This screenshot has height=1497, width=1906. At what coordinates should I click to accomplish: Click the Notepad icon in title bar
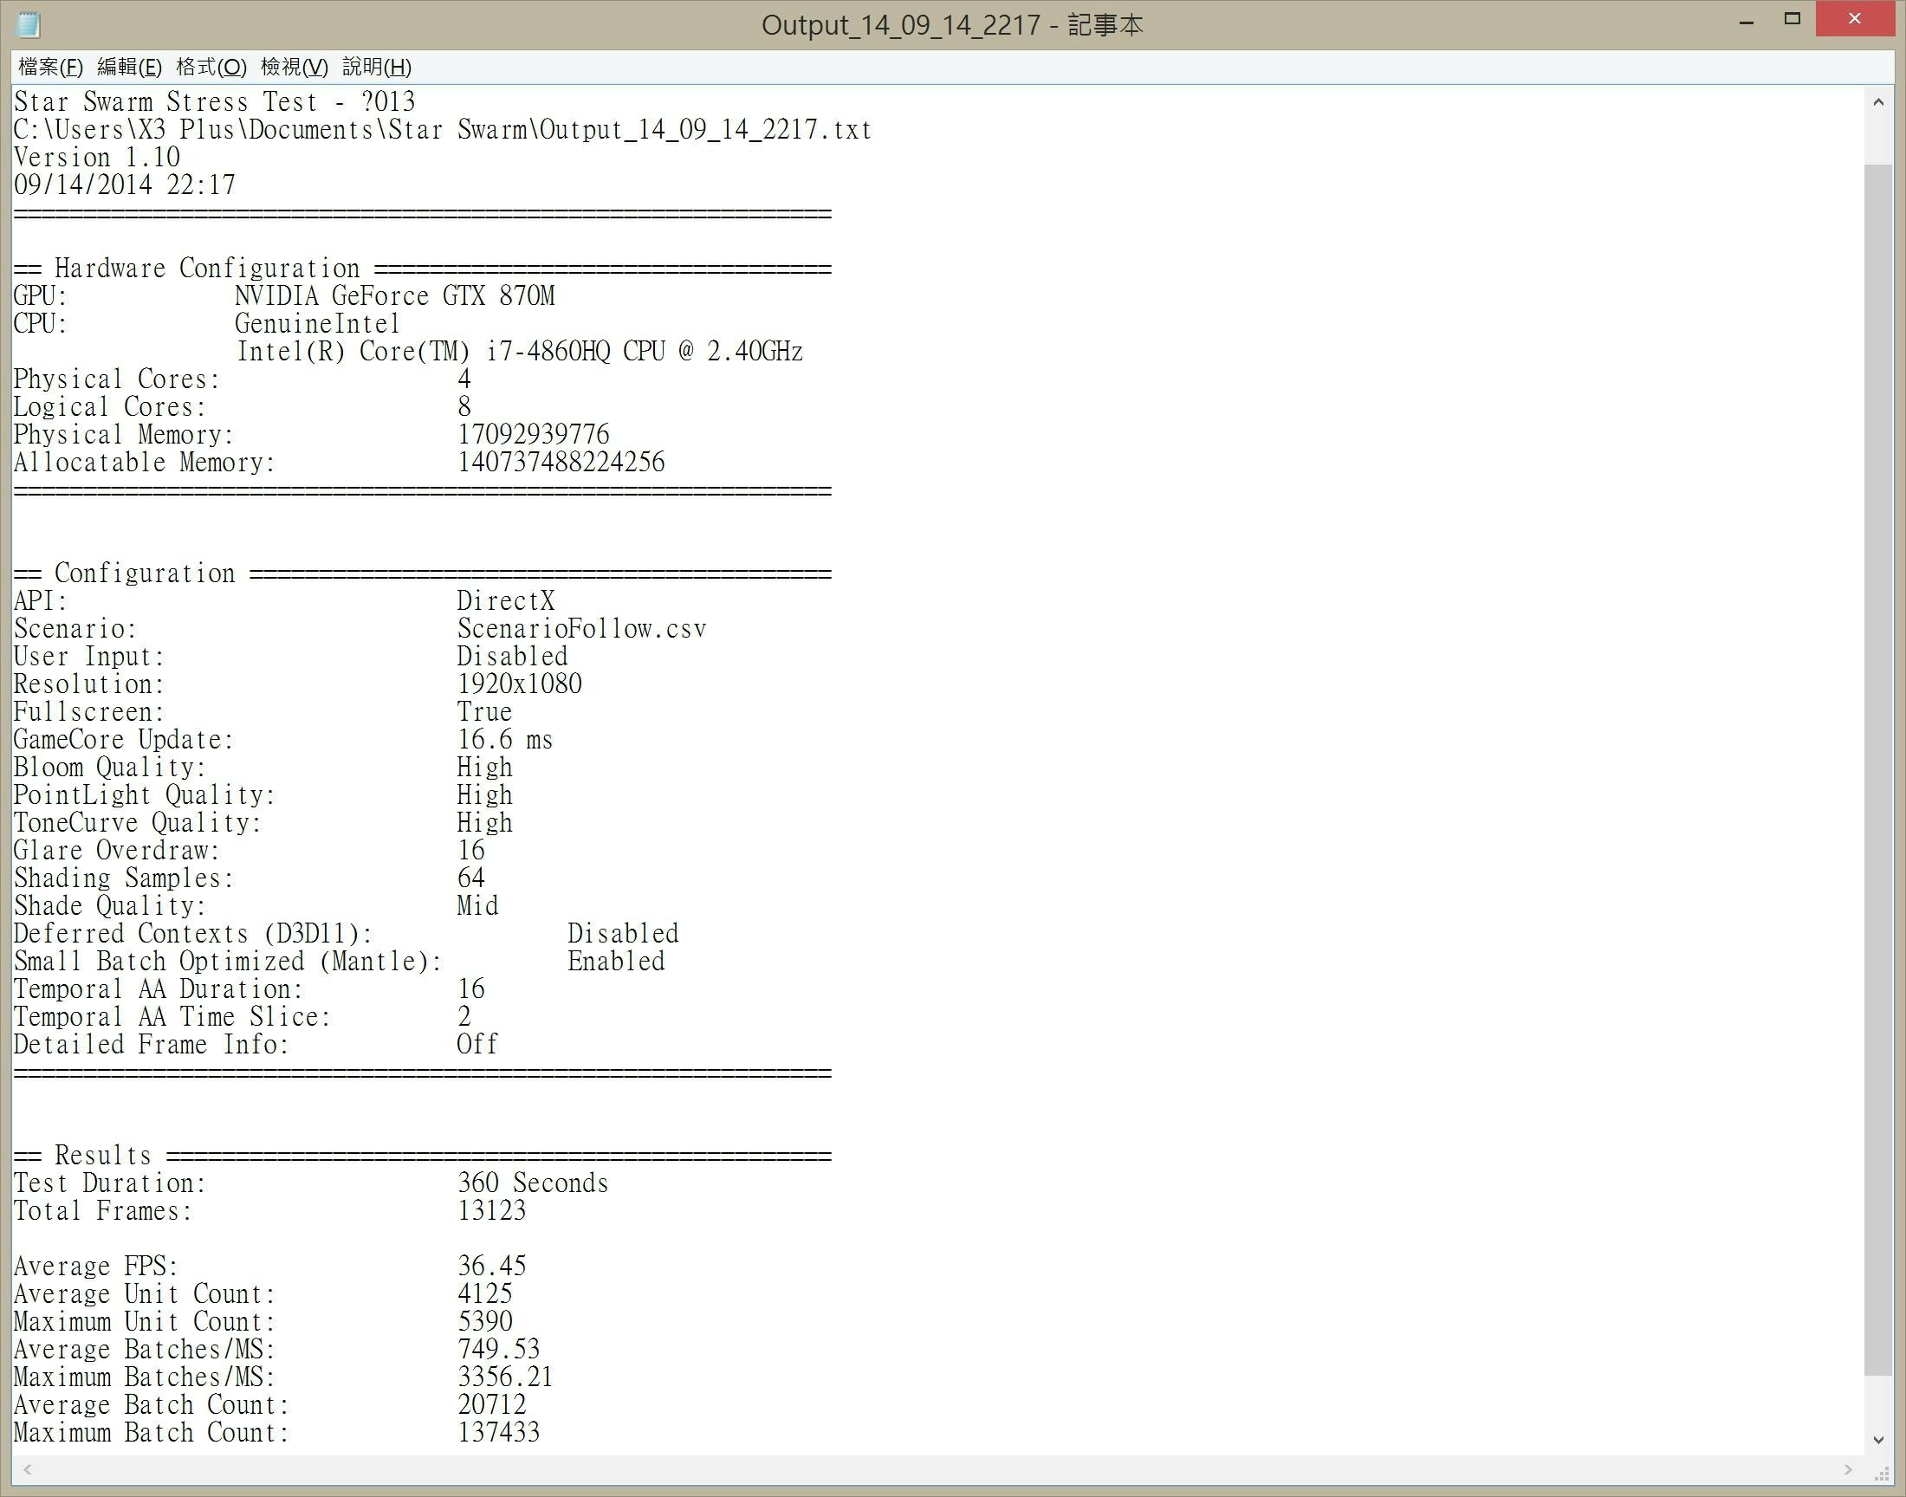28,23
